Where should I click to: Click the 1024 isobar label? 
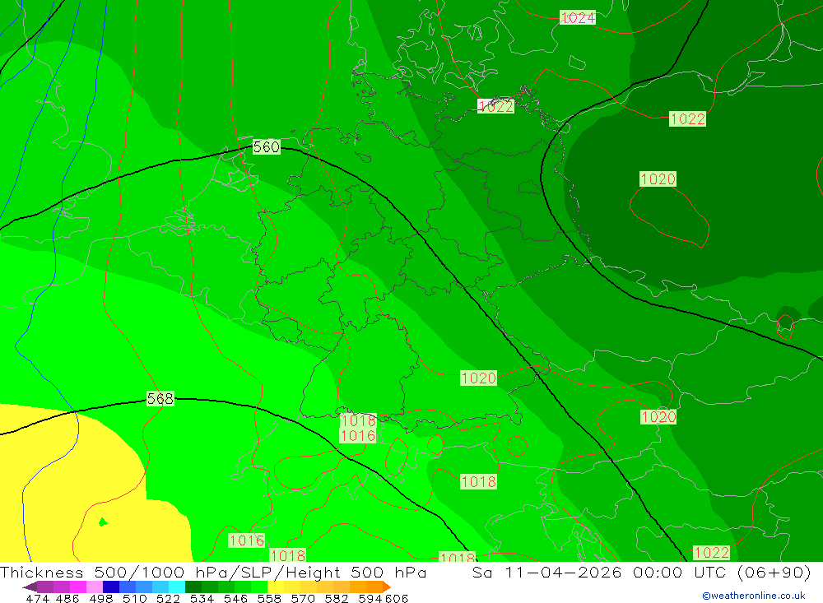578,18
